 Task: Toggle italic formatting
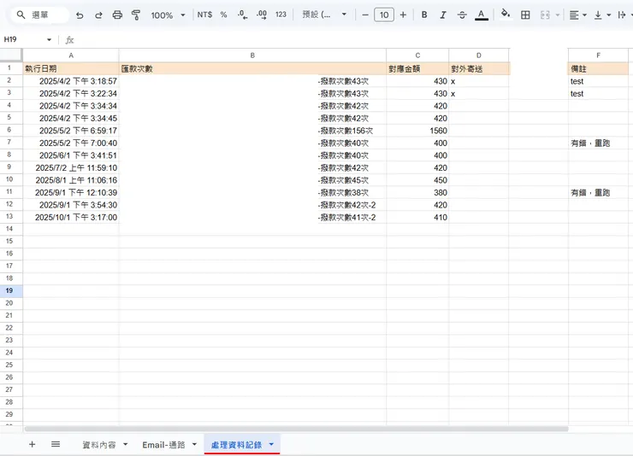[x=443, y=15]
